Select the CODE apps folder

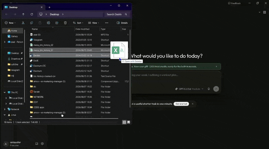(39, 107)
